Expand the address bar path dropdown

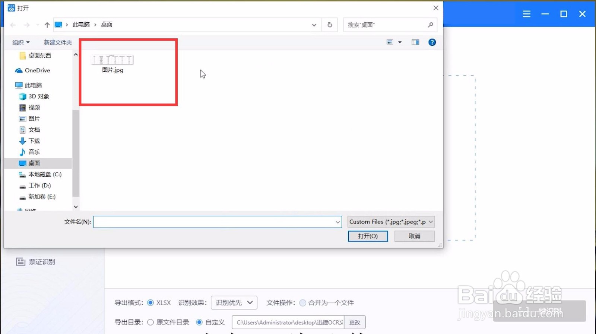point(314,25)
